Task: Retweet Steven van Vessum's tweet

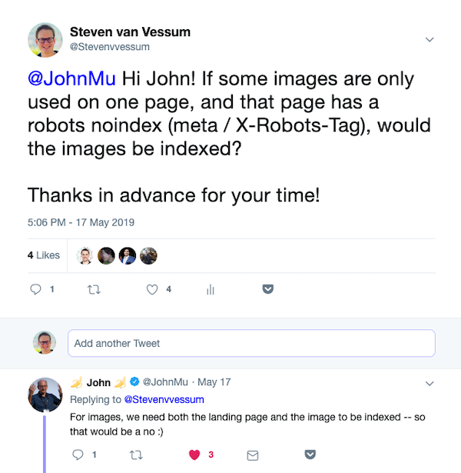Action: tap(94, 290)
